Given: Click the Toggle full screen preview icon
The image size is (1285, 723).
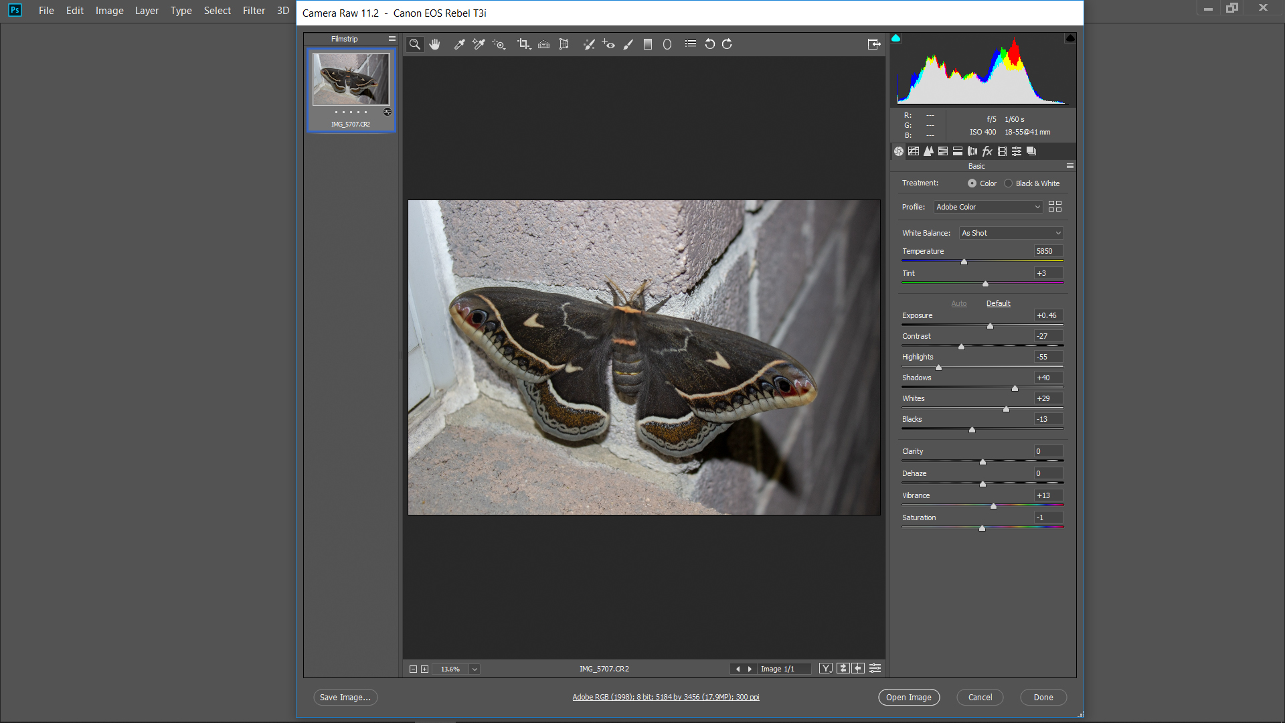Looking at the screenshot, I should tap(873, 44).
